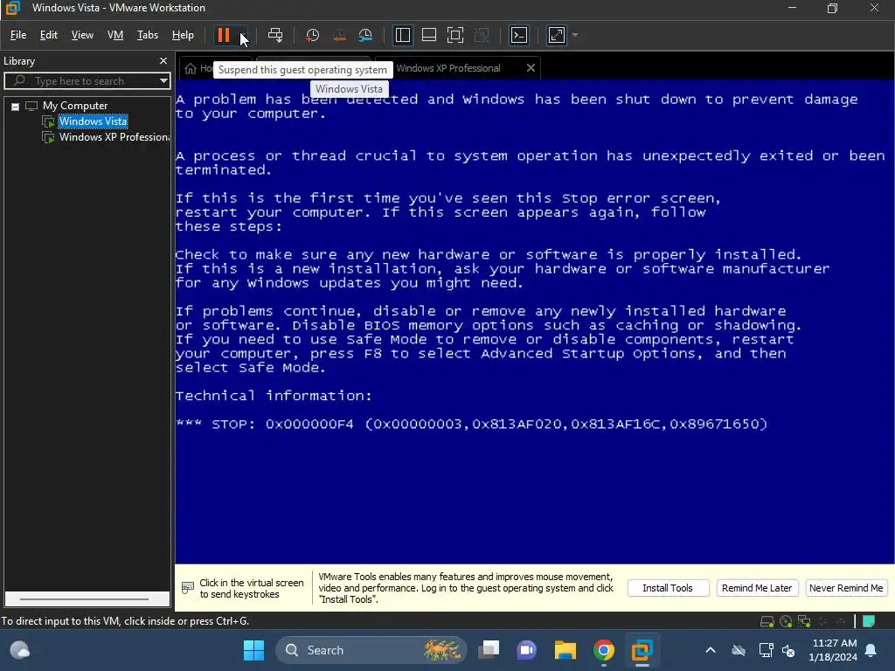
Task: Open the Tabs menu
Action: (147, 35)
